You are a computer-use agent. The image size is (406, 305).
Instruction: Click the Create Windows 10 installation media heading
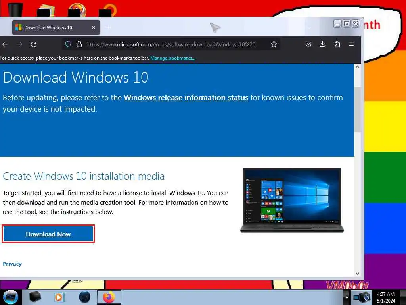[x=84, y=176]
